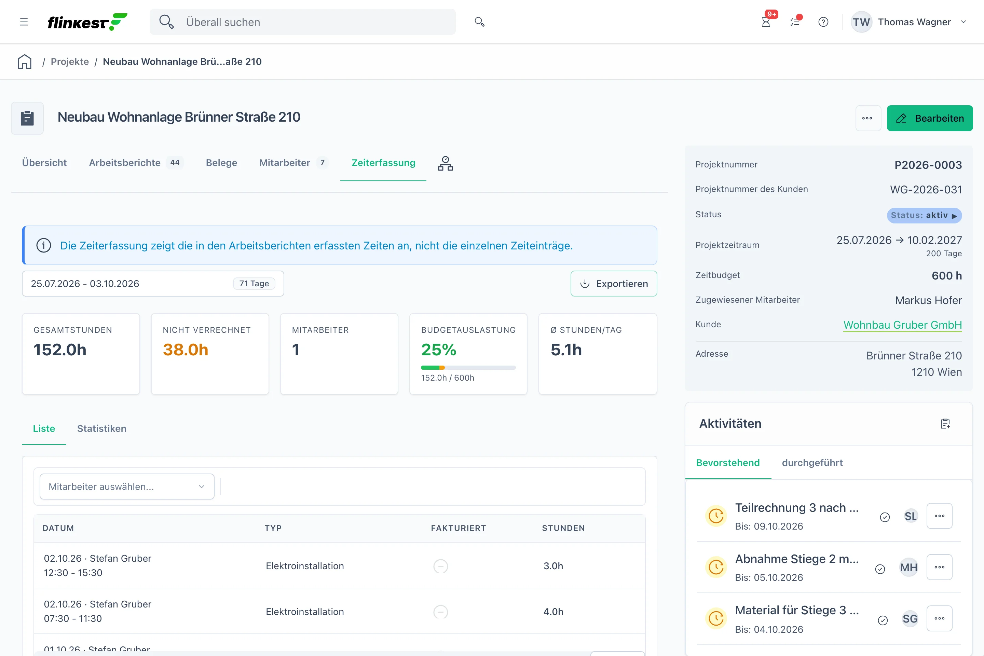Open options menu for Teilrechnung 3 activity
The image size is (984, 656).
point(939,516)
